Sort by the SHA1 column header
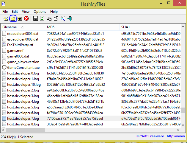Image resolution: width=187 pixels, height=143 pixels. [150, 27]
